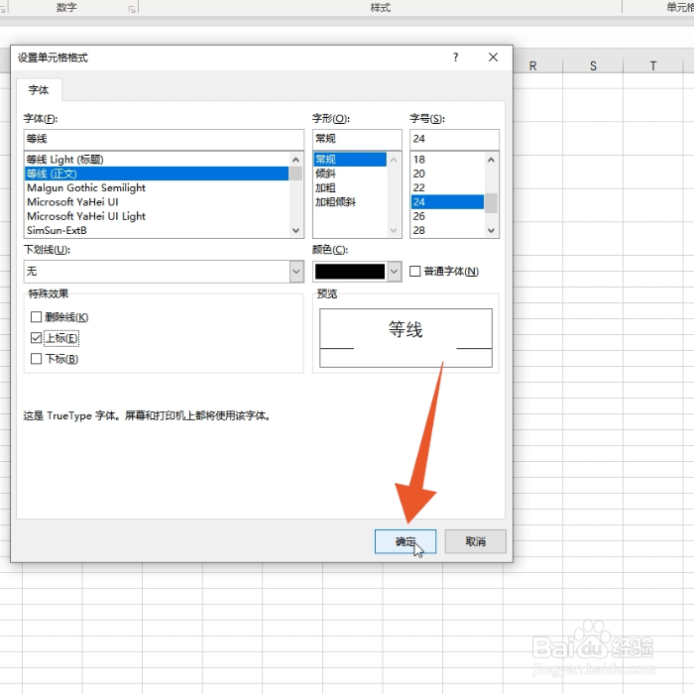Screen dimensions: 694x694
Task: Uncheck the 上标 superscript checkbox
Action: pos(37,338)
